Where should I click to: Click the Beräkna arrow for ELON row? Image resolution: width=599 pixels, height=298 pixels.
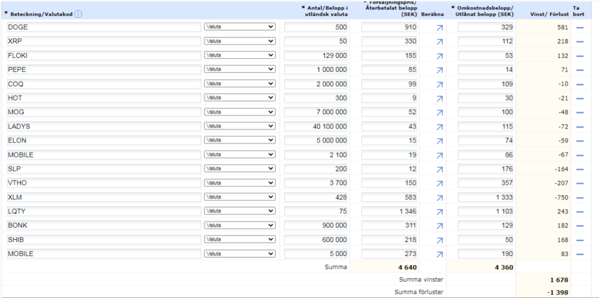[440, 141]
